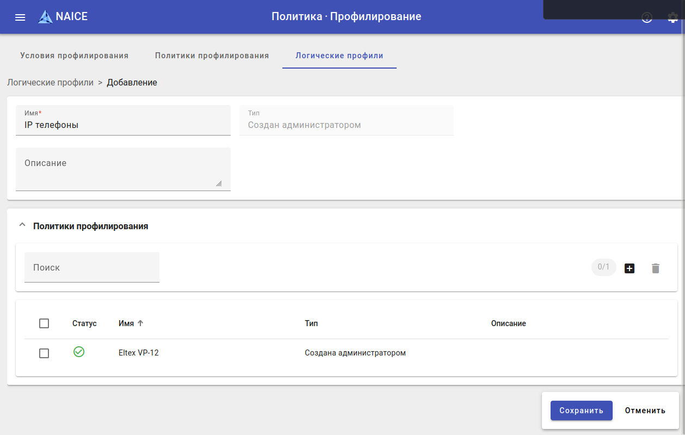The height and width of the screenshot is (435, 685).
Task: Focus the Имя input field
Action: click(123, 120)
